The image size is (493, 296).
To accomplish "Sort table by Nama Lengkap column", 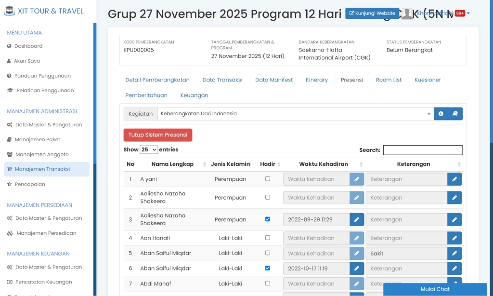I will pyautogui.click(x=172, y=164).
